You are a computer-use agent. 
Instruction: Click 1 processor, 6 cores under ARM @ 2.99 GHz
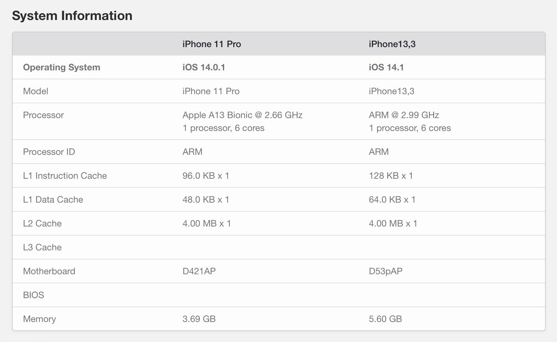coord(410,128)
